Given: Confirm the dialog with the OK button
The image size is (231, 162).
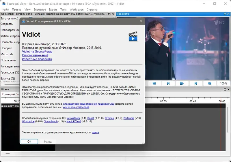Looking at the screenshot, I should (x=29, y=142).
